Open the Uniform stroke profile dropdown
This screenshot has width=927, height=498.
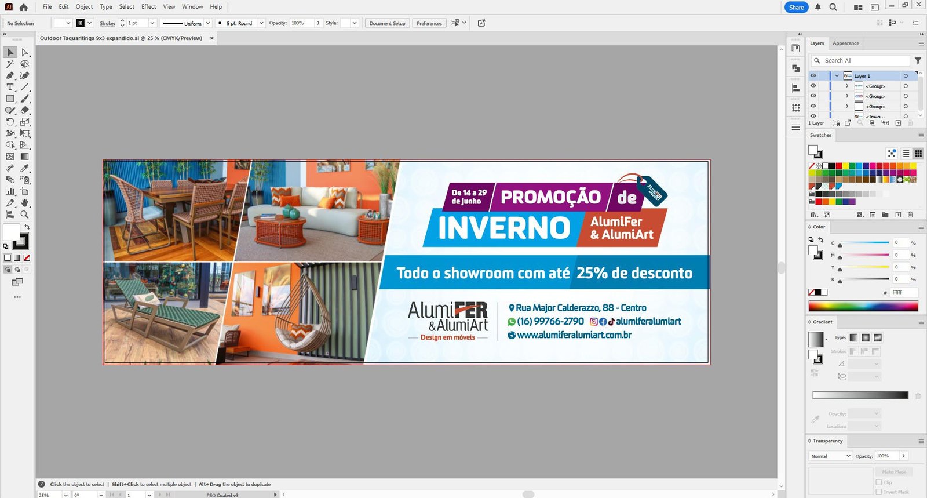point(208,23)
